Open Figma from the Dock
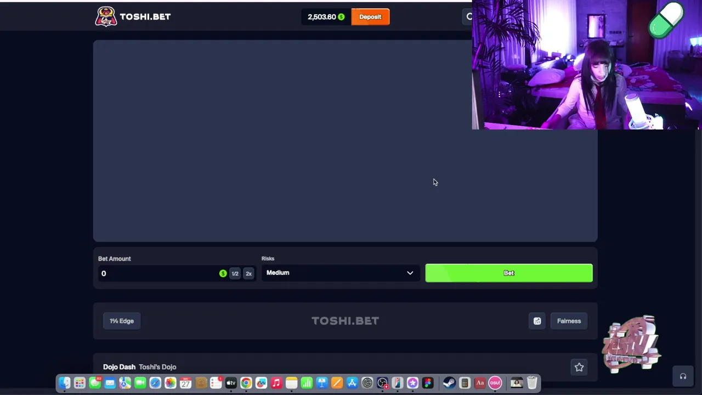This screenshot has width=702, height=395. 427,382
